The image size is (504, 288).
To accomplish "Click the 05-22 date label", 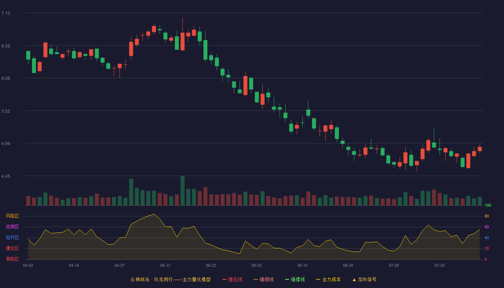I will [211, 265].
